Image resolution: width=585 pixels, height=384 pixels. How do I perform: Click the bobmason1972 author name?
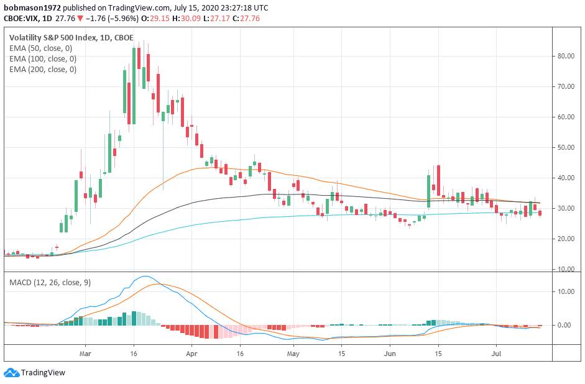click(x=32, y=8)
